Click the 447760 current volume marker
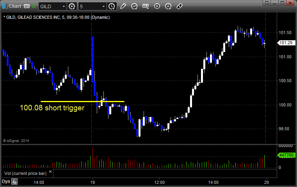The height and width of the screenshot is (187, 297). [286, 155]
